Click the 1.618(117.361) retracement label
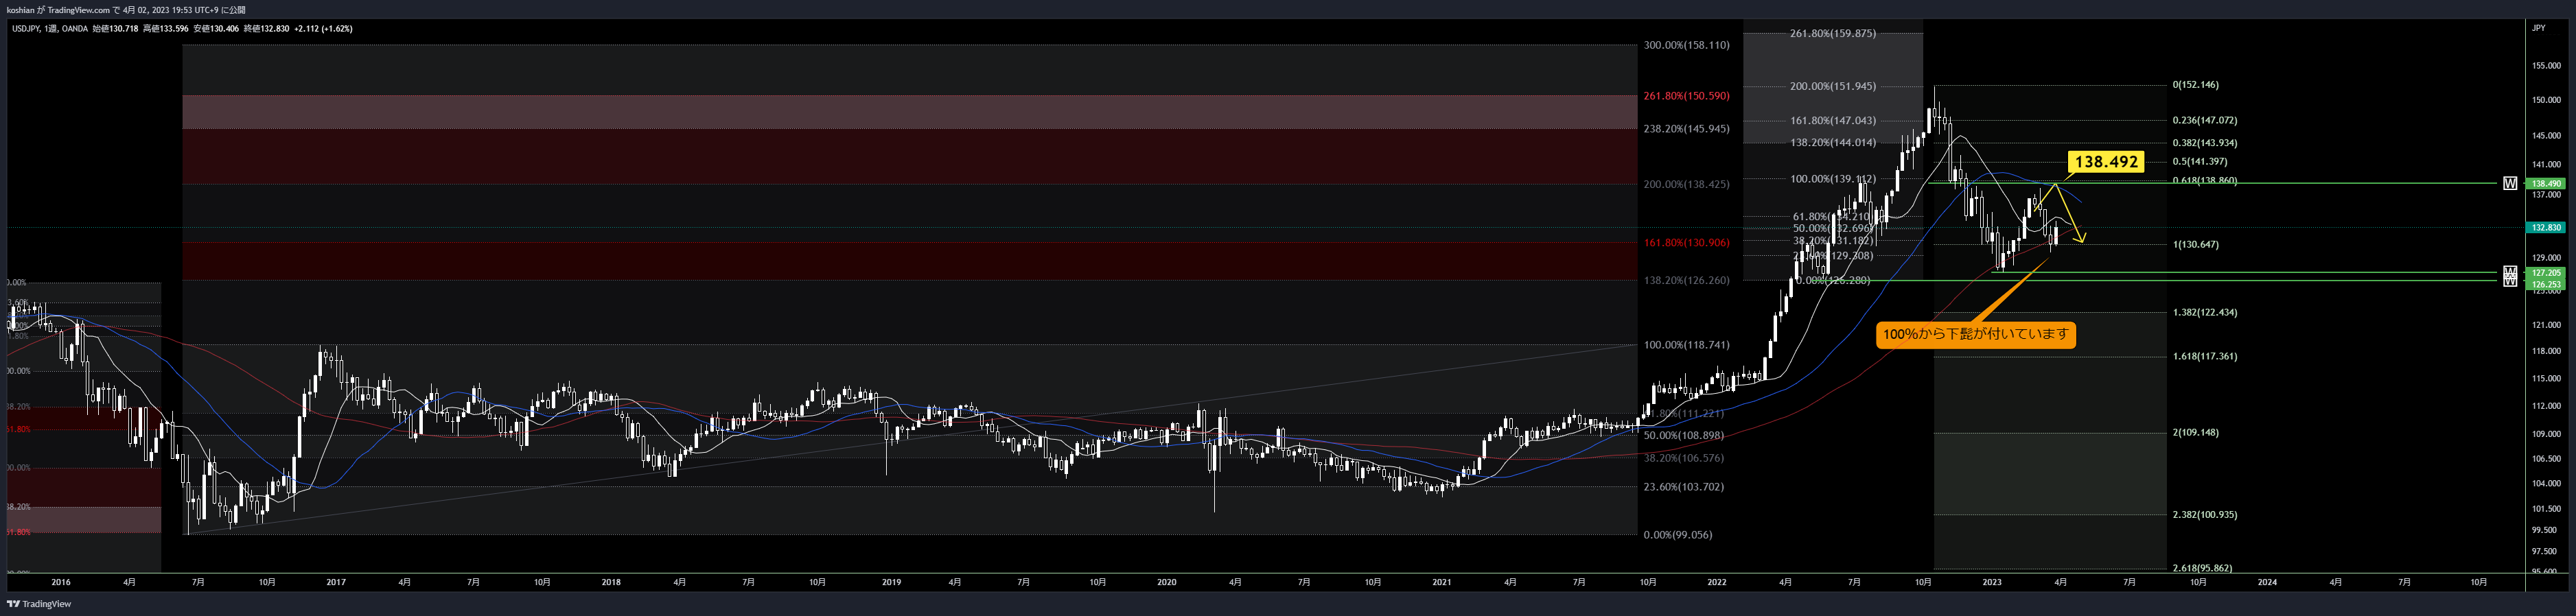The height and width of the screenshot is (616, 2576). [2205, 356]
